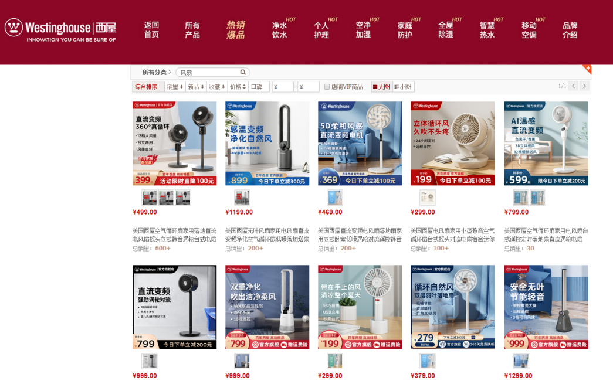Select variant swatch under ¥1199.00 fan
613x384 pixels.
point(242,198)
